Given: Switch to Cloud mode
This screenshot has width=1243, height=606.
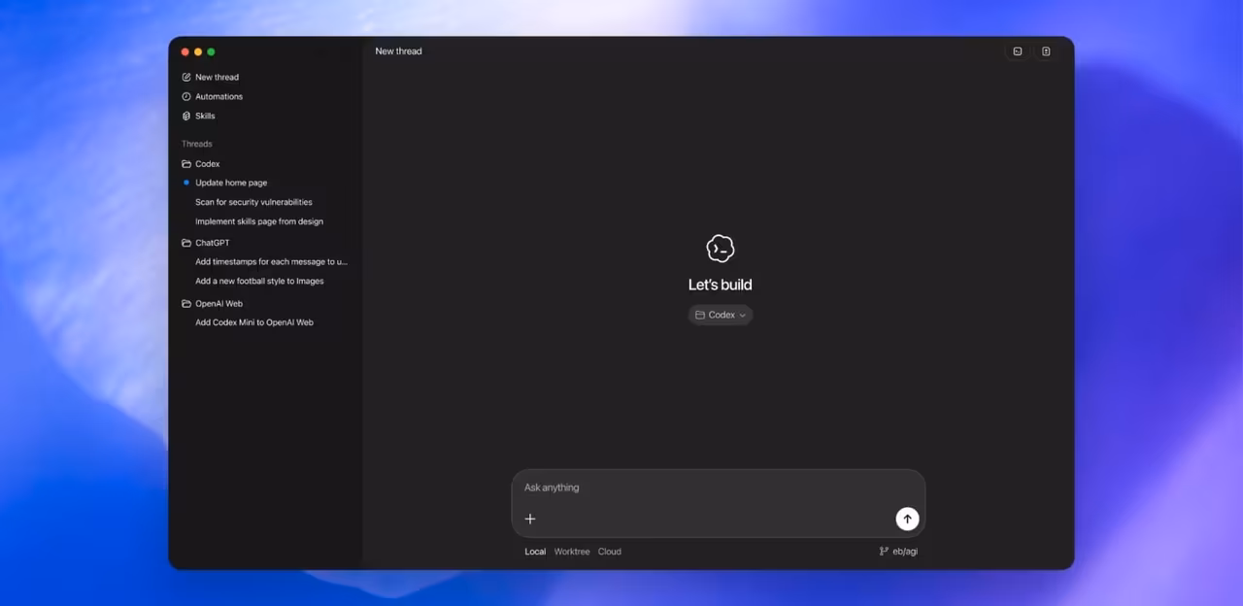Looking at the screenshot, I should click(x=609, y=552).
